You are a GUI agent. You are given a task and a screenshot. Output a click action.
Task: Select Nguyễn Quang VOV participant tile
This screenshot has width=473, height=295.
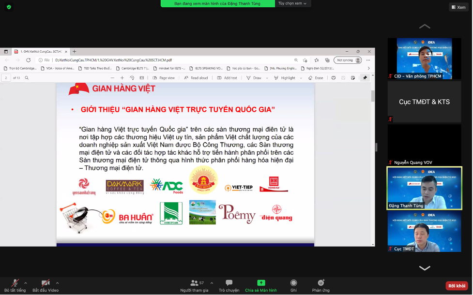coord(425,145)
